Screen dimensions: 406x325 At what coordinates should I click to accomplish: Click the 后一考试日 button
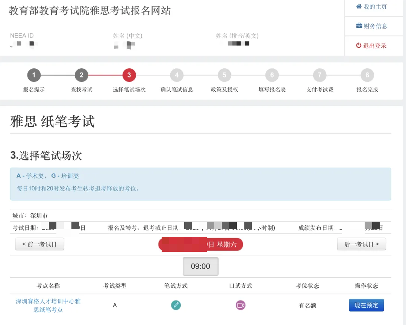pos(362,244)
